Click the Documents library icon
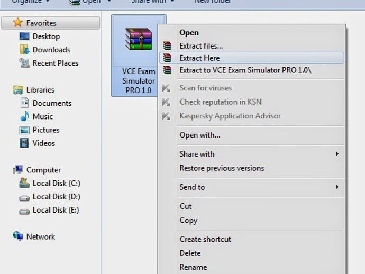365x274 pixels. pos(24,103)
